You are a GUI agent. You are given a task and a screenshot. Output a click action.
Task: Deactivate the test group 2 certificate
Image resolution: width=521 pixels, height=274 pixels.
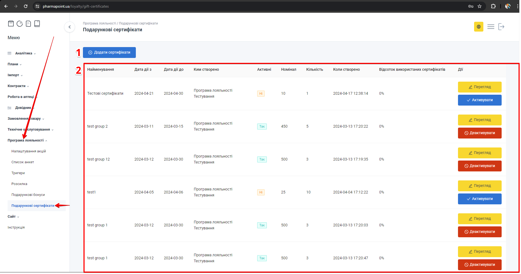pos(480,133)
